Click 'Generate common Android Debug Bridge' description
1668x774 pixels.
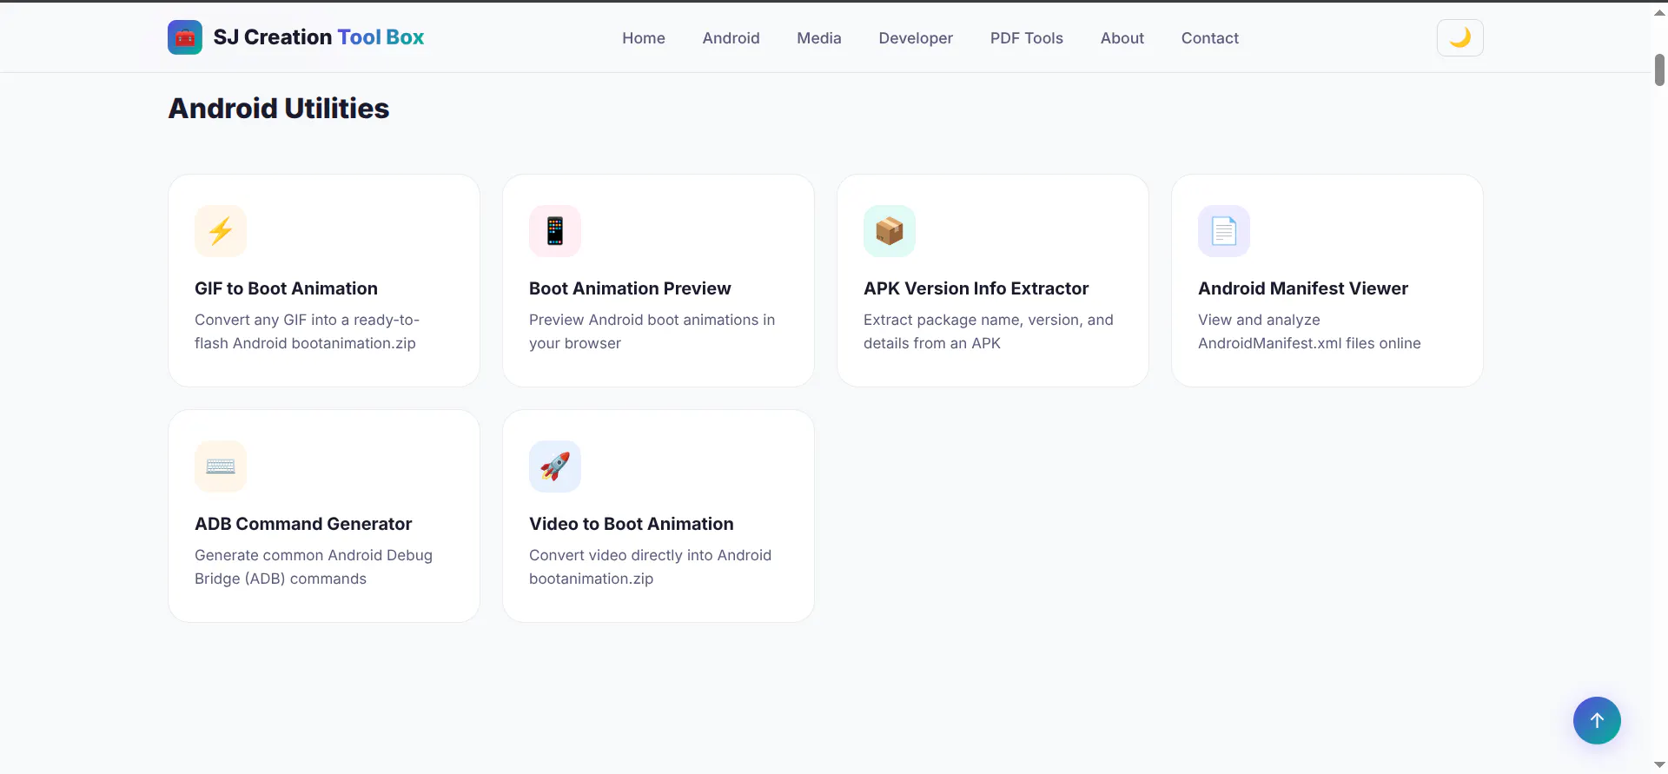click(x=314, y=567)
